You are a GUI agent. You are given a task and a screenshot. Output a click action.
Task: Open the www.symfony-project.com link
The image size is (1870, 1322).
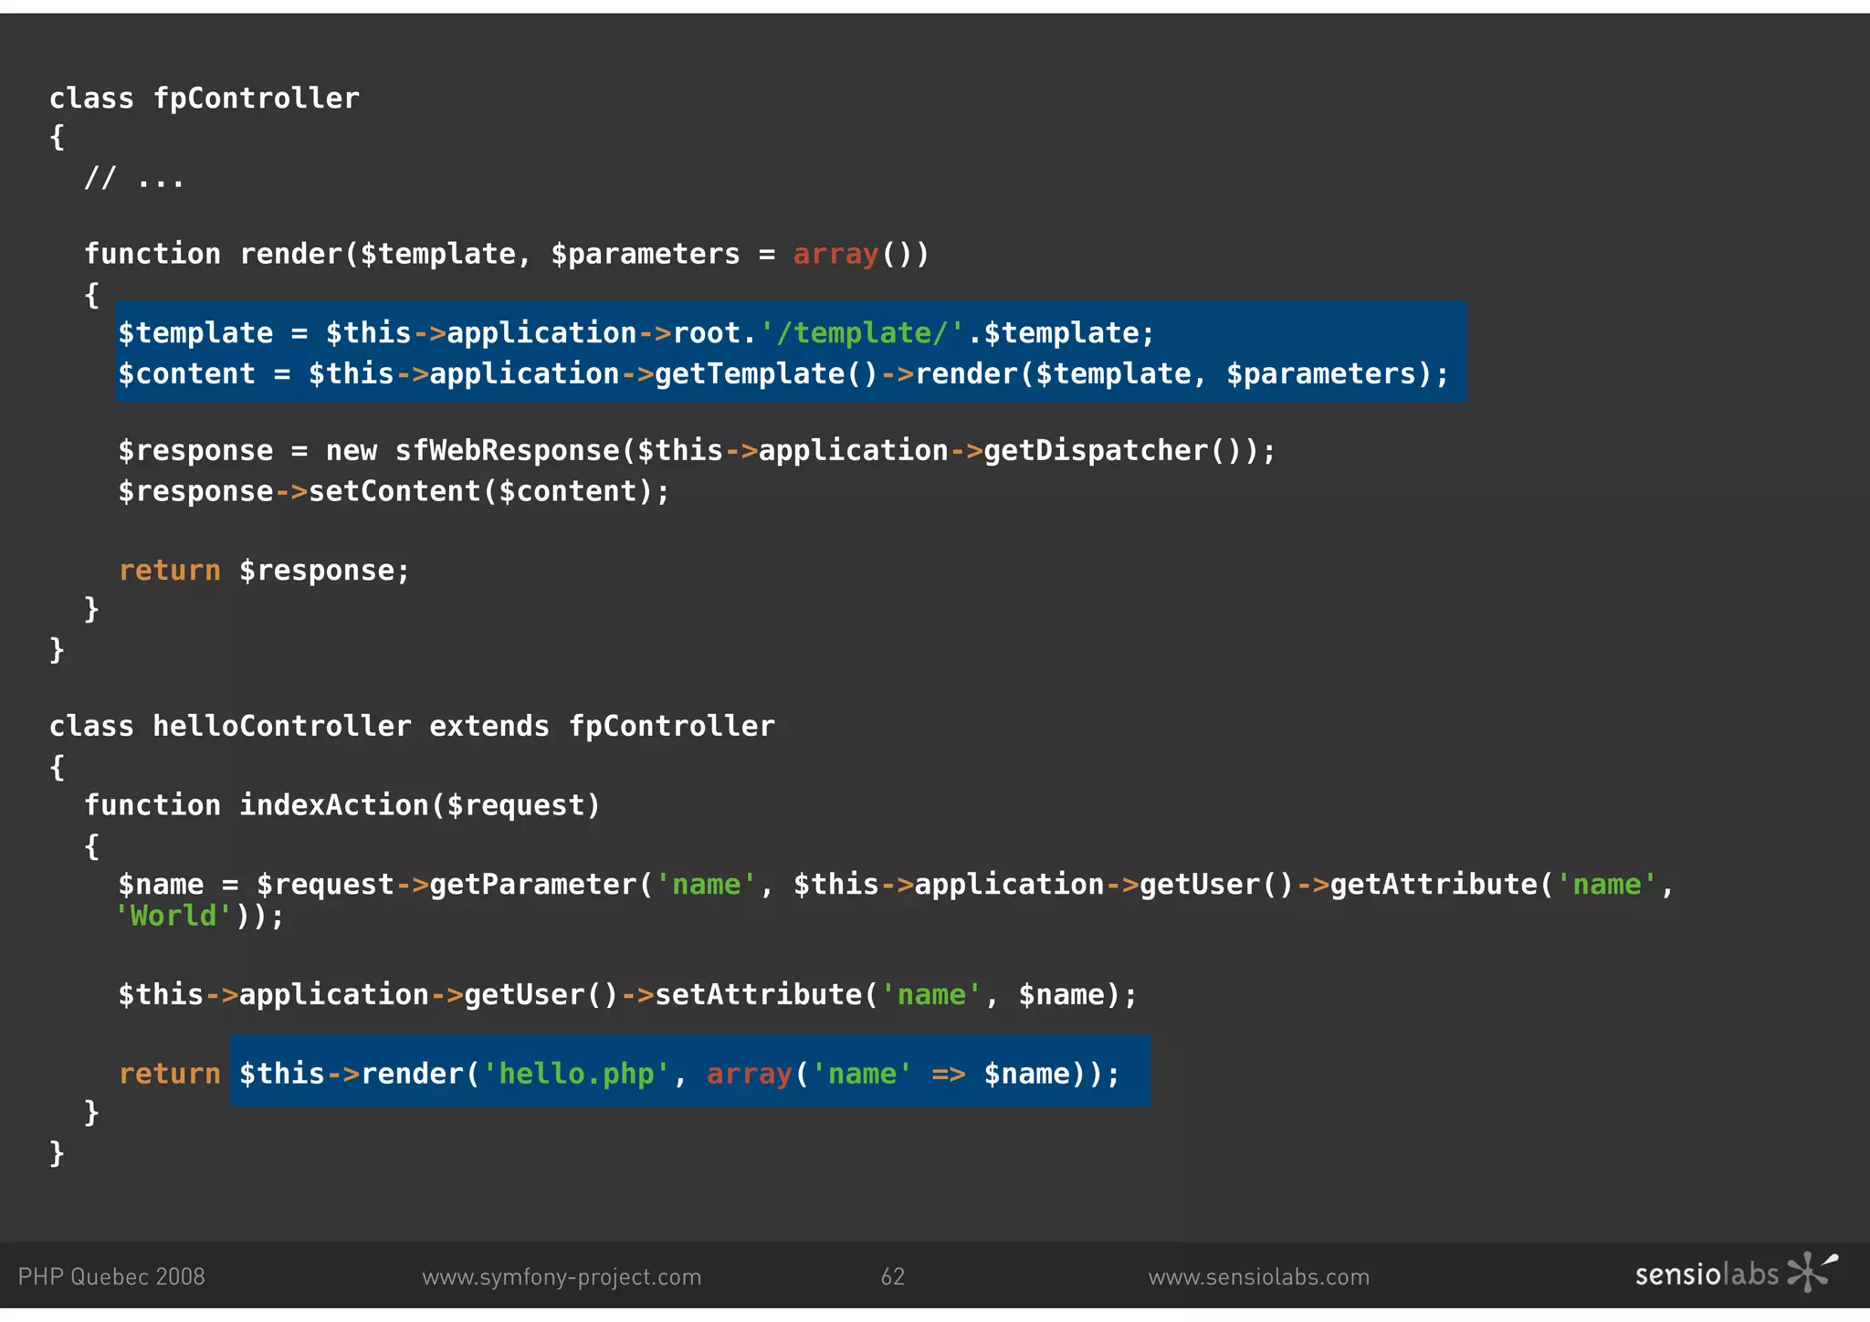(x=562, y=1276)
